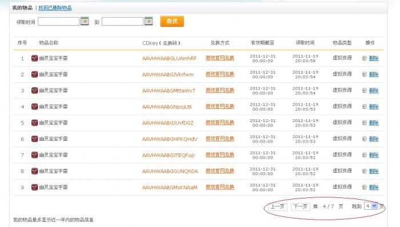Click 删除 link in row 8
Viewport: 400px width, 227px height.
tap(374, 171)
